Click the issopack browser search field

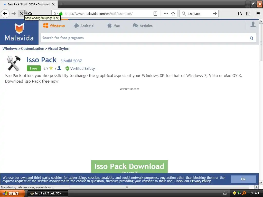[x=199, y=14]
